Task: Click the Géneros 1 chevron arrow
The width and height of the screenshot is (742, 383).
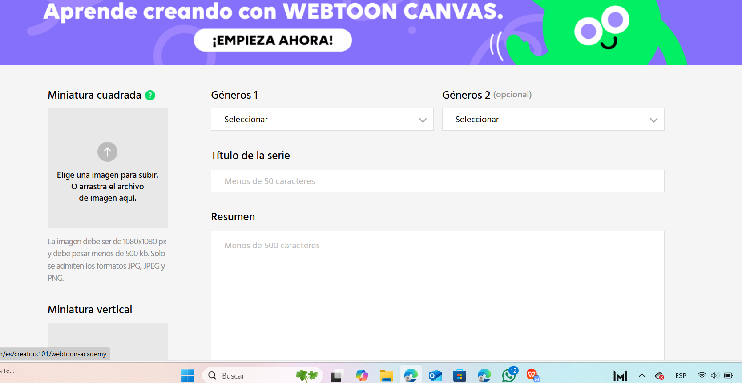Action: (x=423, y=120)
